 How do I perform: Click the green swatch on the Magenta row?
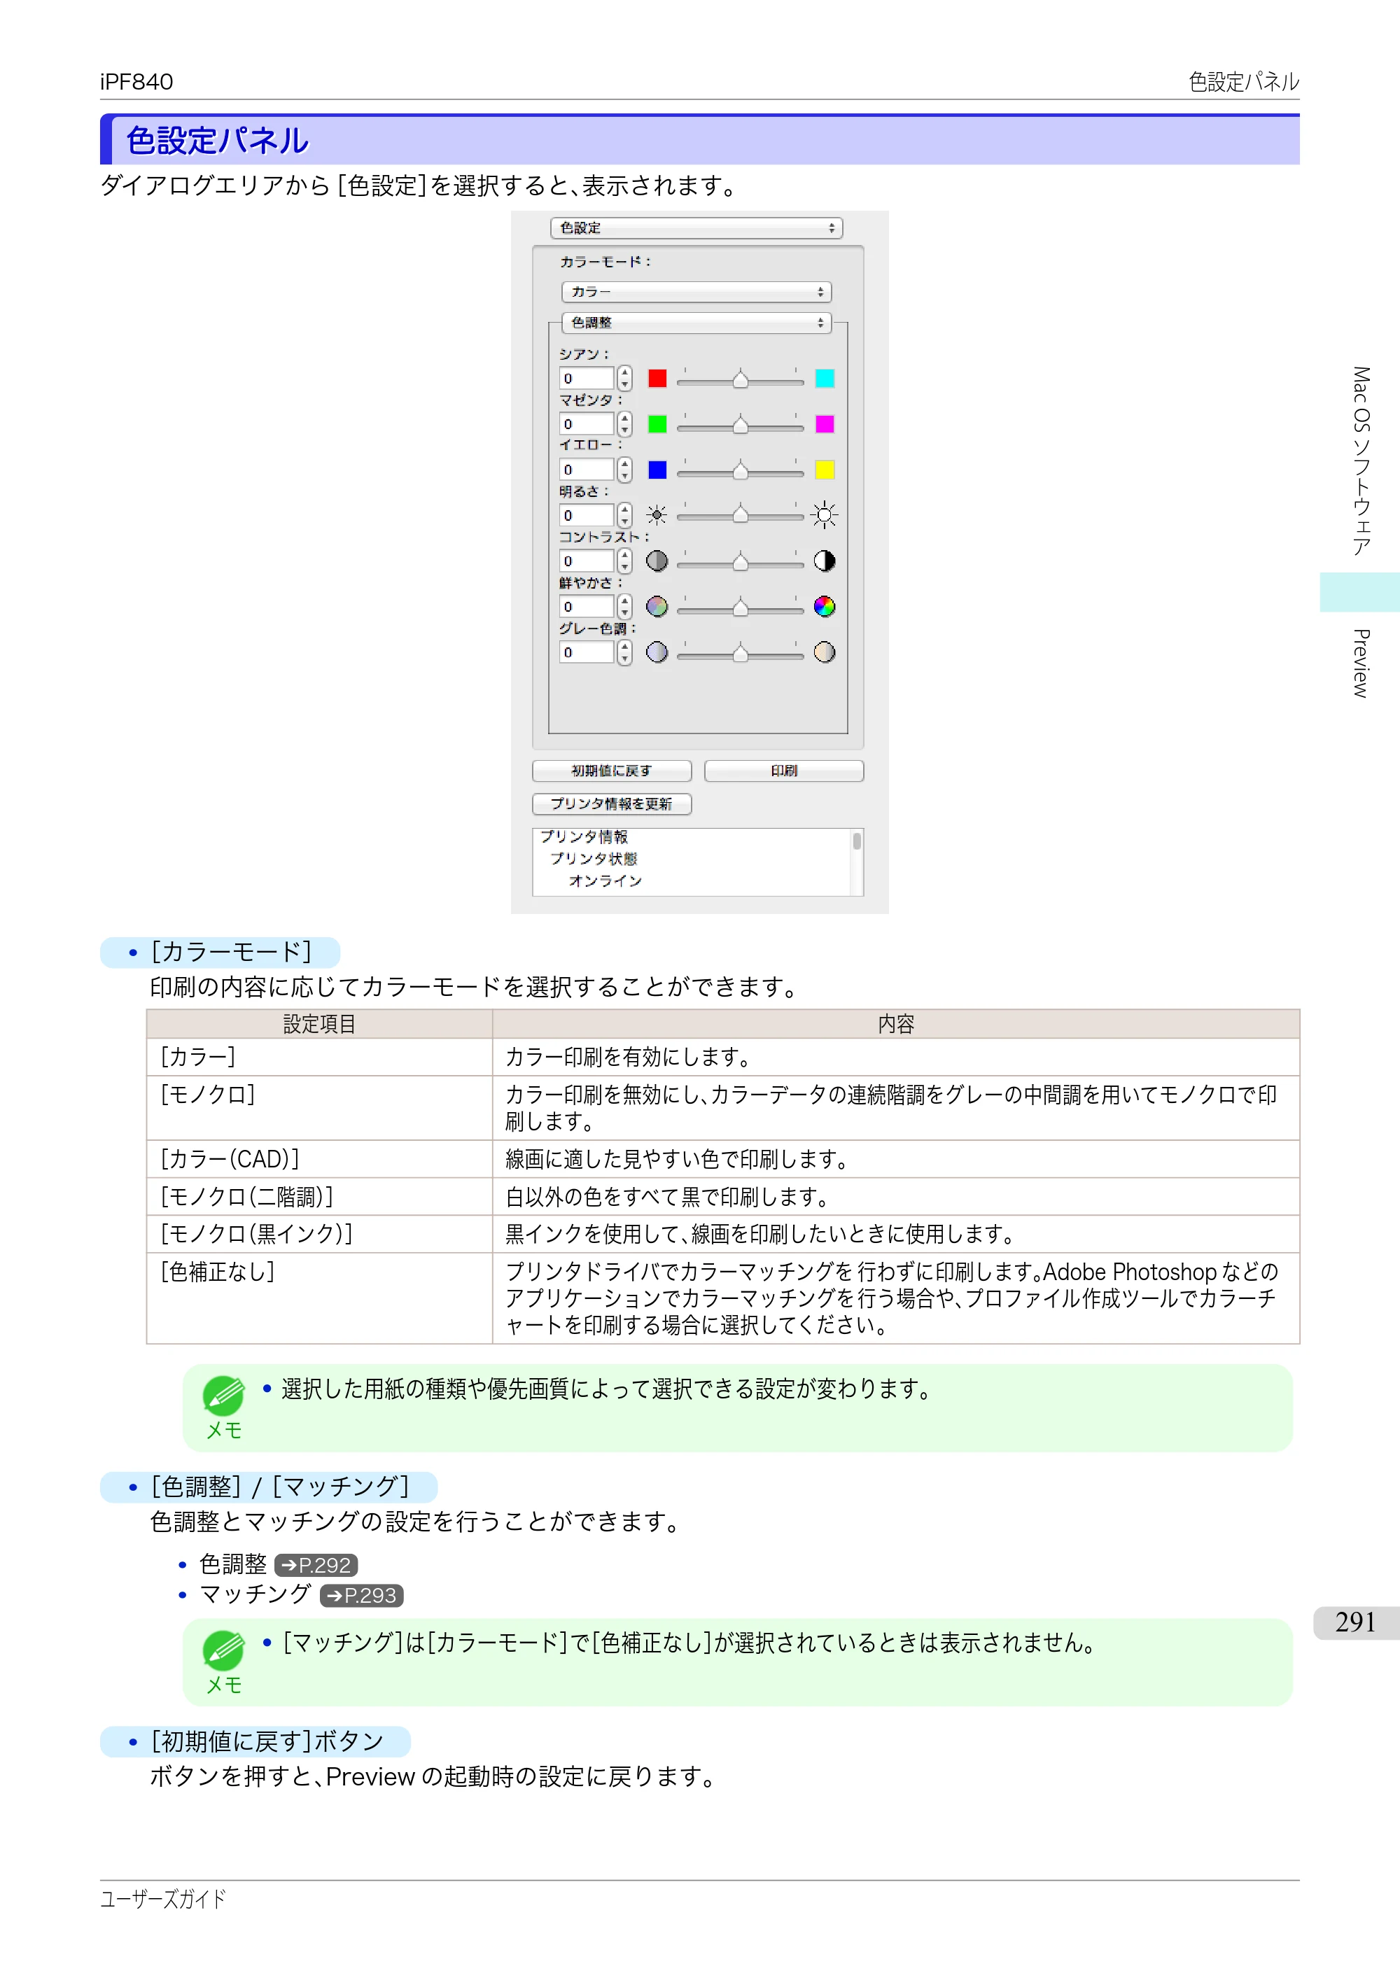point(657,424)
